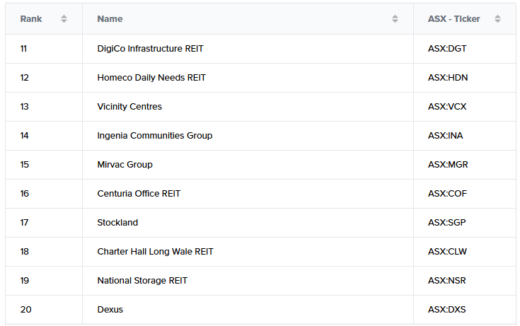Sort table by Rank header
The height and width of the screenshot is (326, 520).
[31, 19]
